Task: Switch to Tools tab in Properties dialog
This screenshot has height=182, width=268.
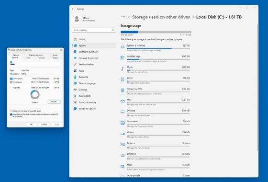Action: pyautogui.click(x=28, y=58)
